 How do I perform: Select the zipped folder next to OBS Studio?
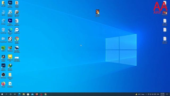10,76
